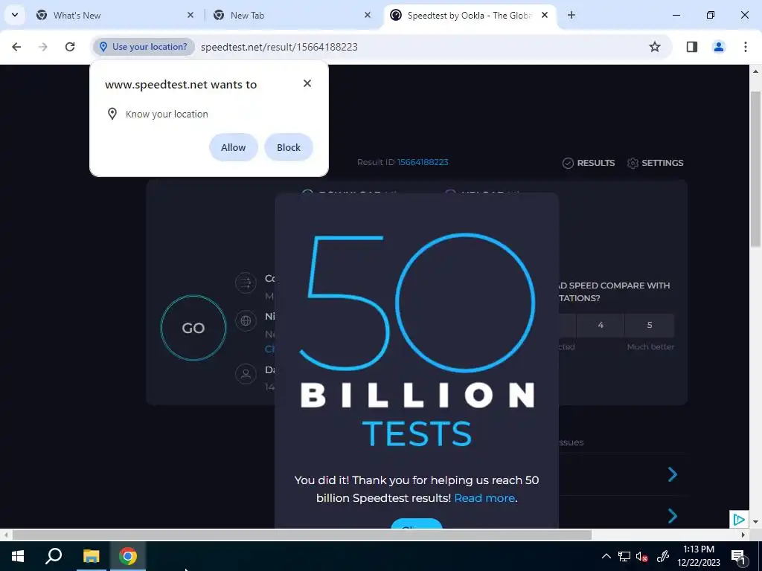The width and height of the screenshot is (762, 571).
Task: Click the connections icon next to GO
Action: click(x=246, y=283)
